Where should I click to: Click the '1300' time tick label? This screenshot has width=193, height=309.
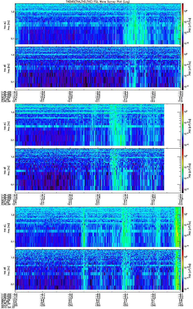coord(98,305)
